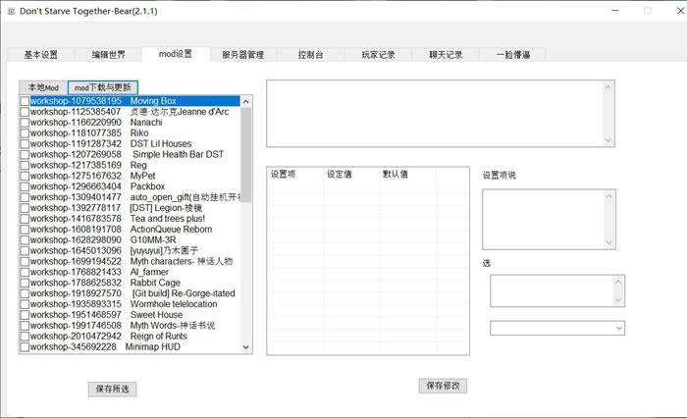Image resolution: width=687 pixels, height=418 pixels.
Task: Switch to the 基本设置 tab
Action: pyautogui.click(x=41, y=55)
